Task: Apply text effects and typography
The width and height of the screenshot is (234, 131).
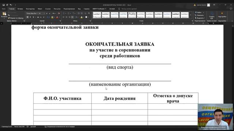Action: [48, 17]
